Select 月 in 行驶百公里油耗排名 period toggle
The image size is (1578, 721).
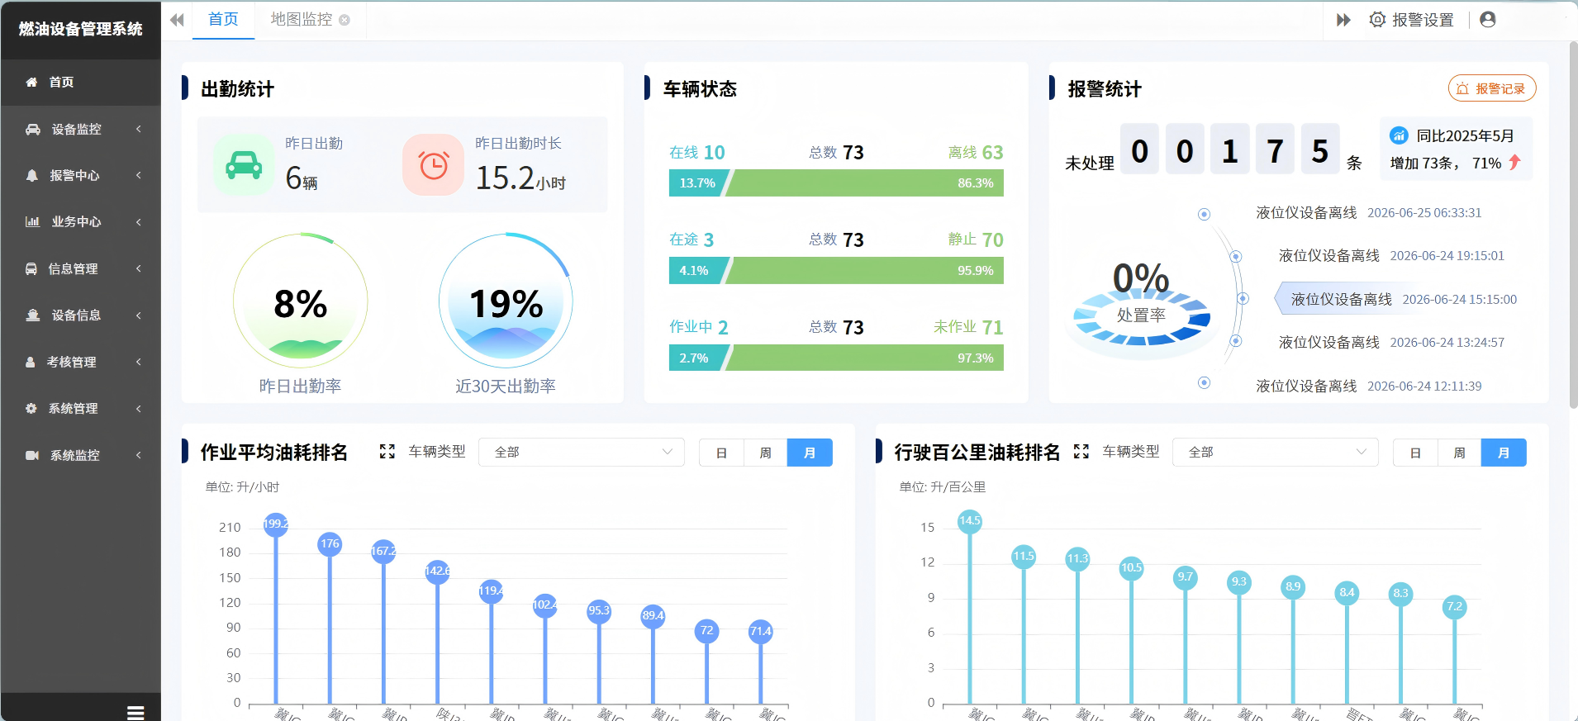point(1504,453)
